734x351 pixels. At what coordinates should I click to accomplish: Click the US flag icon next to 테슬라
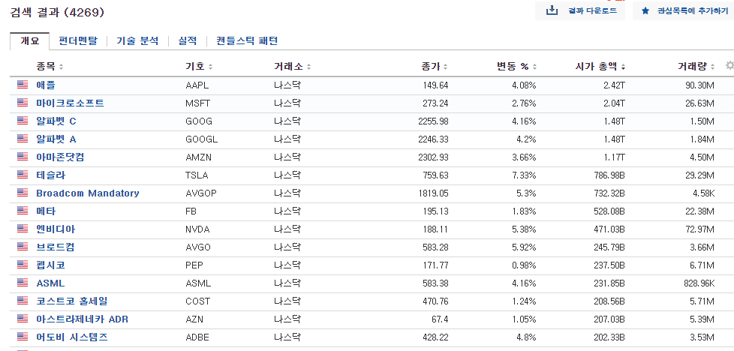(23, 175)
